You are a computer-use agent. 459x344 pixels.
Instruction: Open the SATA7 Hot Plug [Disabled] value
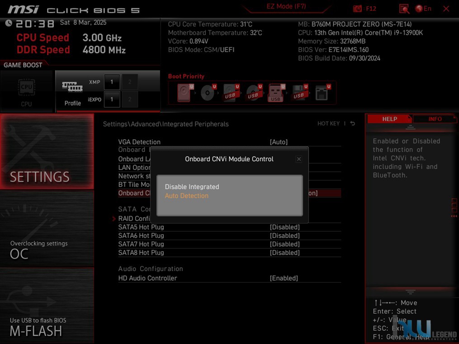285,244
